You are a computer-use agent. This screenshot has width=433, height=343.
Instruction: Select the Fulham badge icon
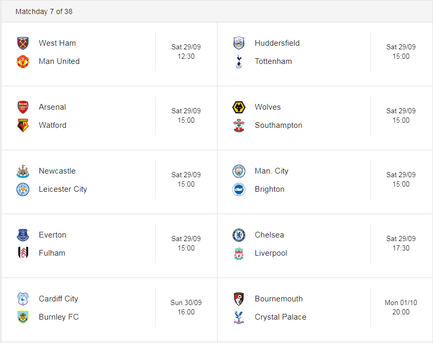click(x=23, y=253)
